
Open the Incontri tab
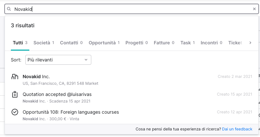click(212, 43)
